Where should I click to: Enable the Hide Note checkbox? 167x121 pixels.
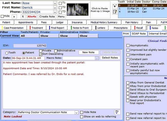click(82, 112)
